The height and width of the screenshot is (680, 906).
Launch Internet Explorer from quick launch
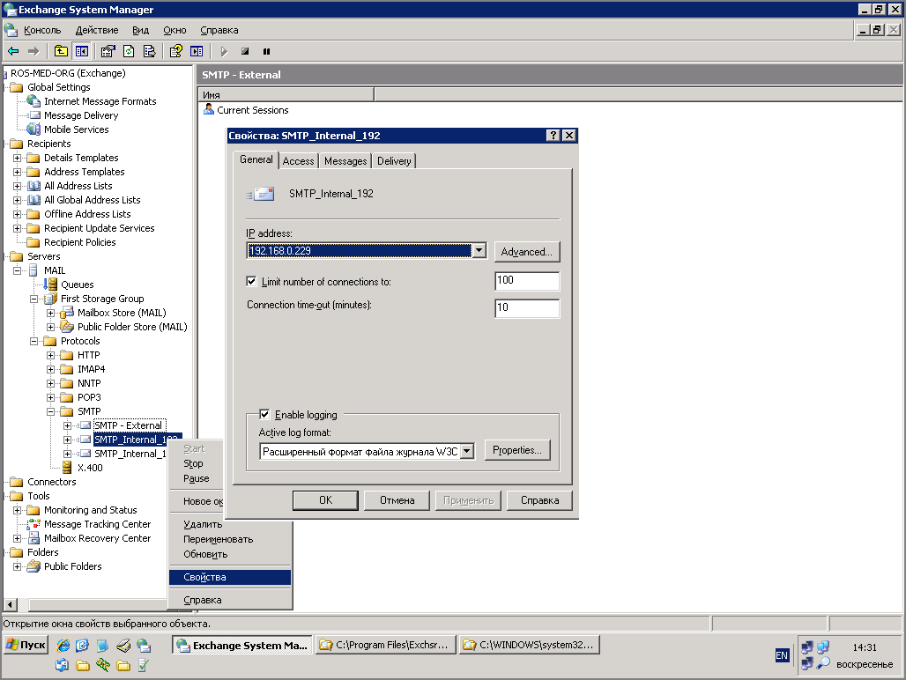point(63,646)
